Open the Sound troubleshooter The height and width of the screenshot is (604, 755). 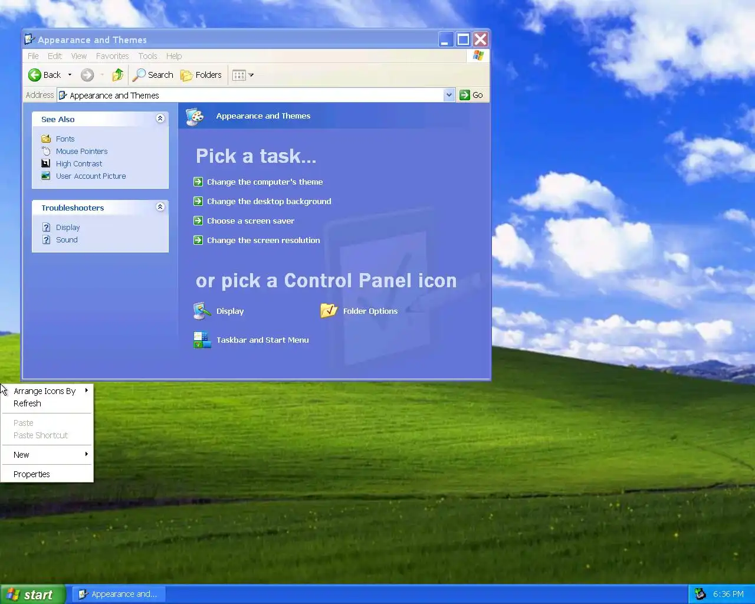[67, 239]
